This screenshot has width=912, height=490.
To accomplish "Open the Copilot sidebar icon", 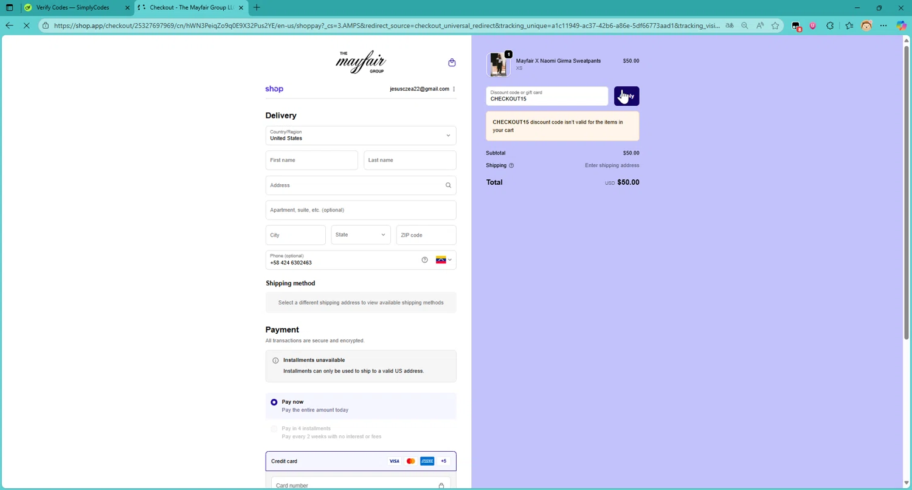I will point(902,26).
